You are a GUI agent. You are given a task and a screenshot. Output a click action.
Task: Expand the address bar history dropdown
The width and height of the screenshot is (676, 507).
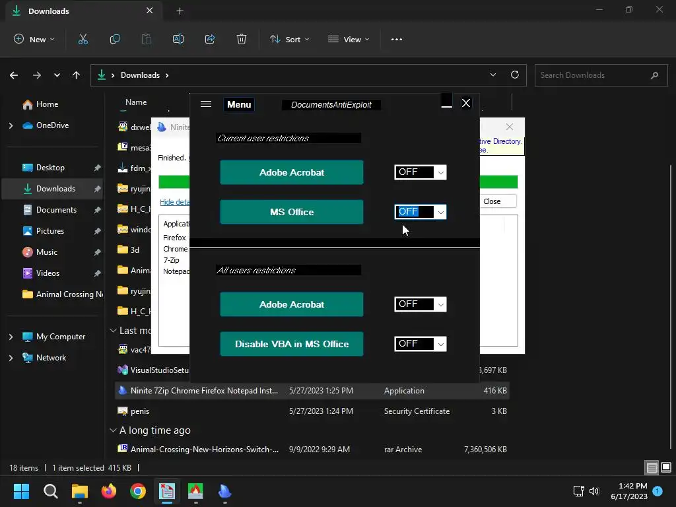pyautogui.click(x=493, y=75)
